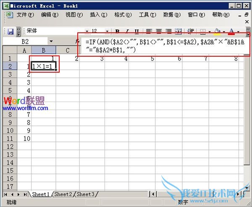This screenshot has width=252, height=207.
Task: Switch to Sheet2 tab
Action: point(63,194)
